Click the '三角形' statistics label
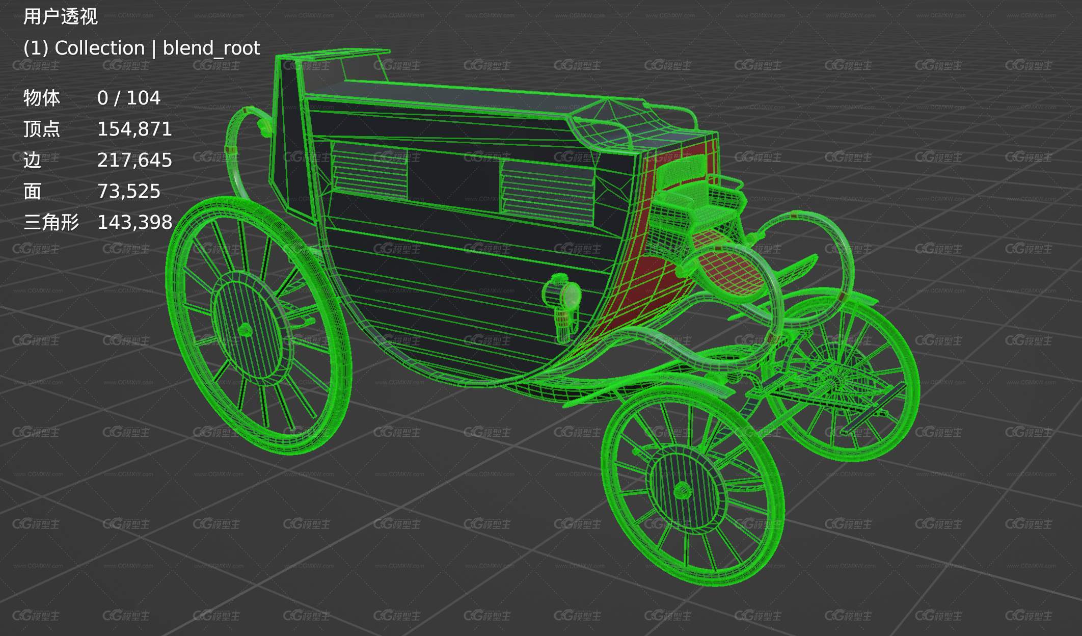1082x636 pixels. pos(51,222)
